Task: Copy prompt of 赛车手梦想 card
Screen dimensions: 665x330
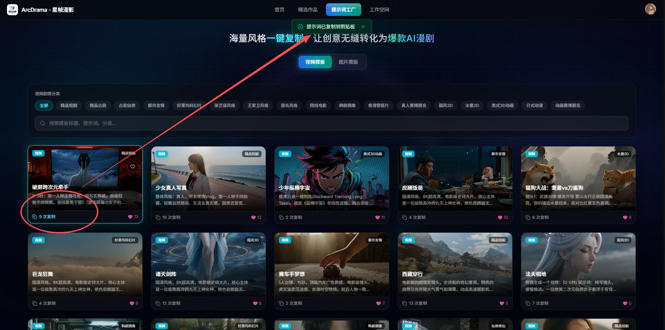Action: coord(290,303)
